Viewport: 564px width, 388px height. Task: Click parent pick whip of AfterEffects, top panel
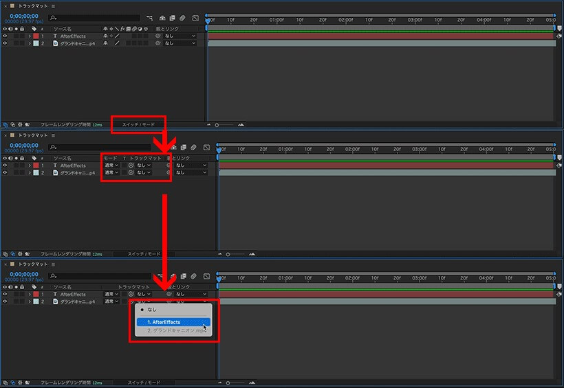pyautogui.click(x=158, y=36)
